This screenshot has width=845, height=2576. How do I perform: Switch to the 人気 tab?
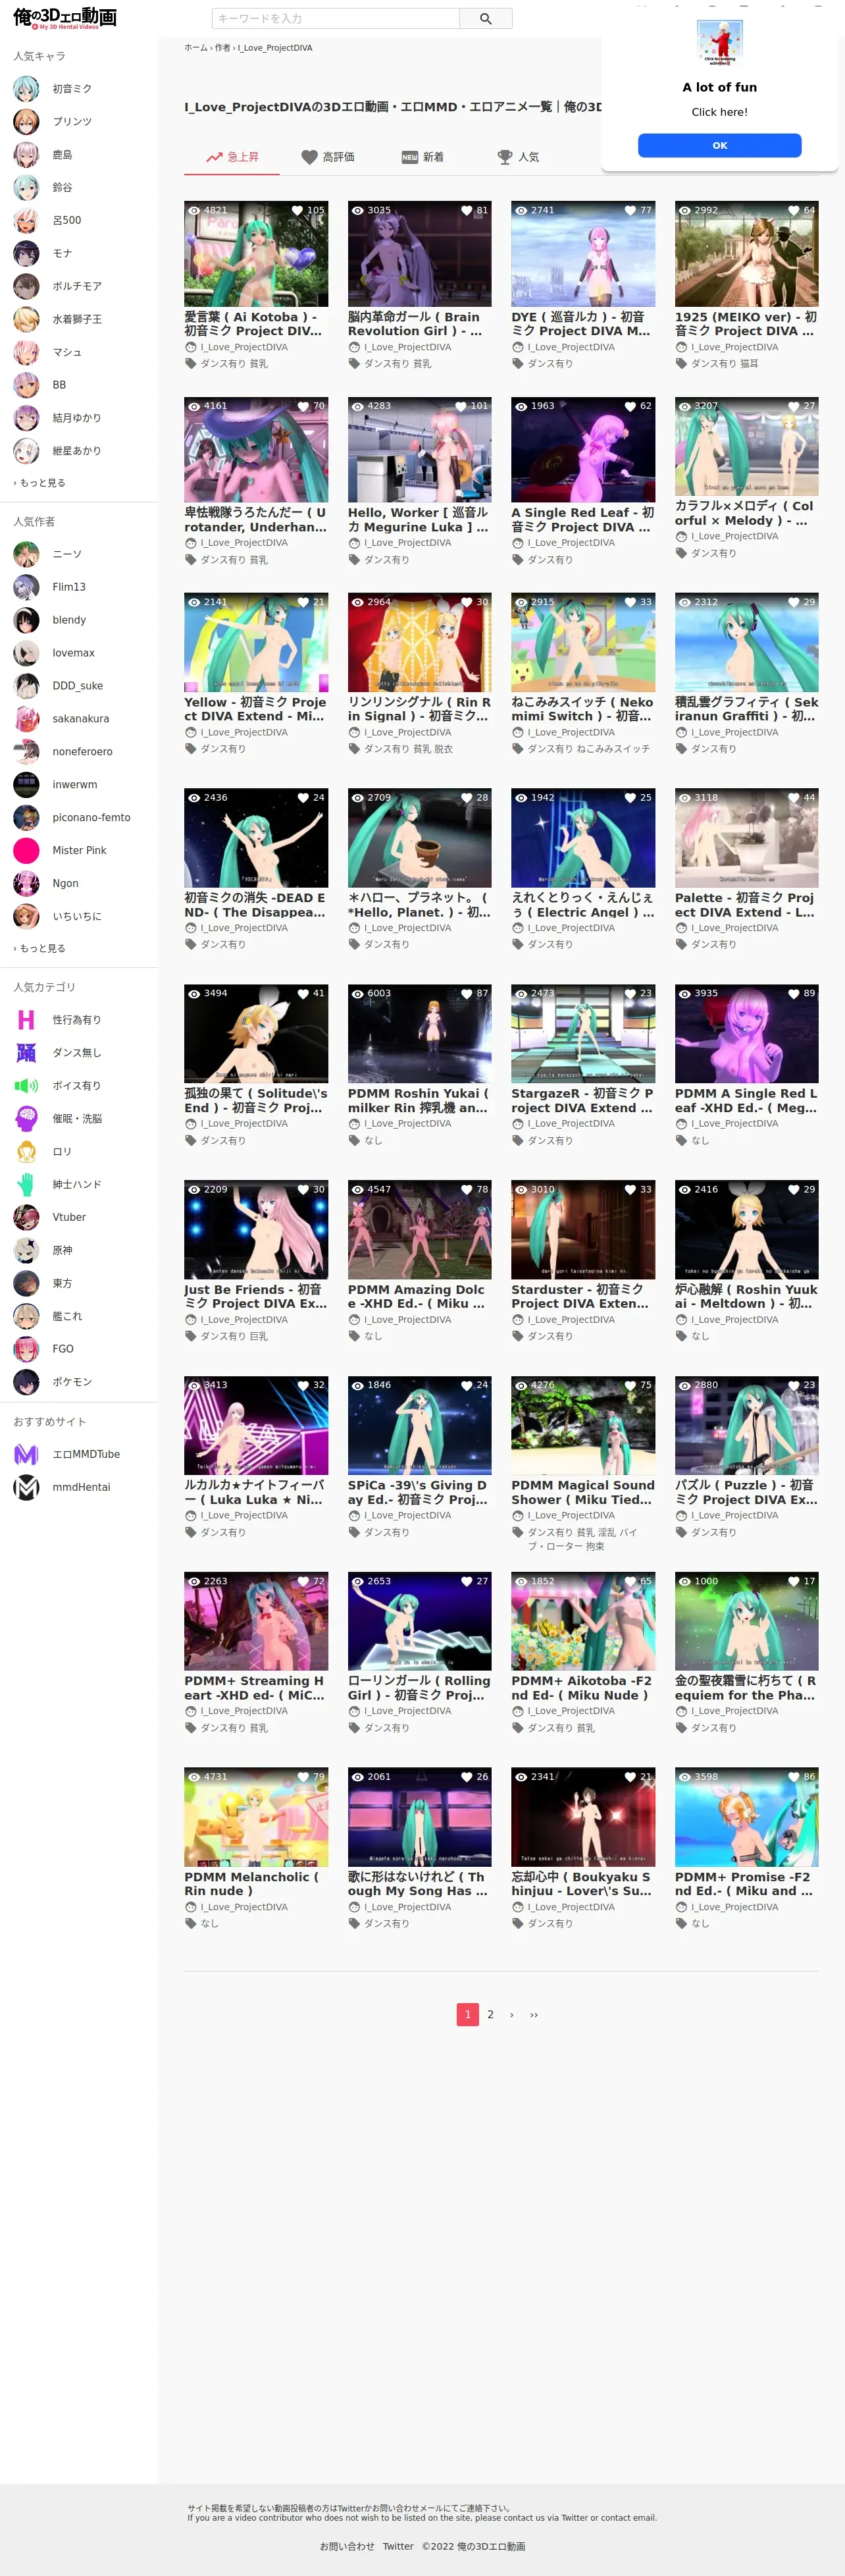coord(519,157)
